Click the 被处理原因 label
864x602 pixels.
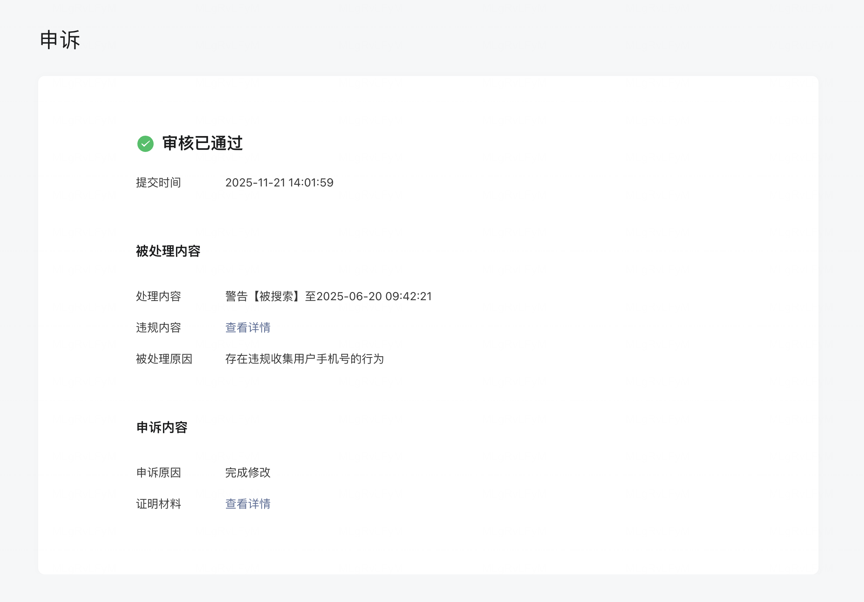(164, 359)
